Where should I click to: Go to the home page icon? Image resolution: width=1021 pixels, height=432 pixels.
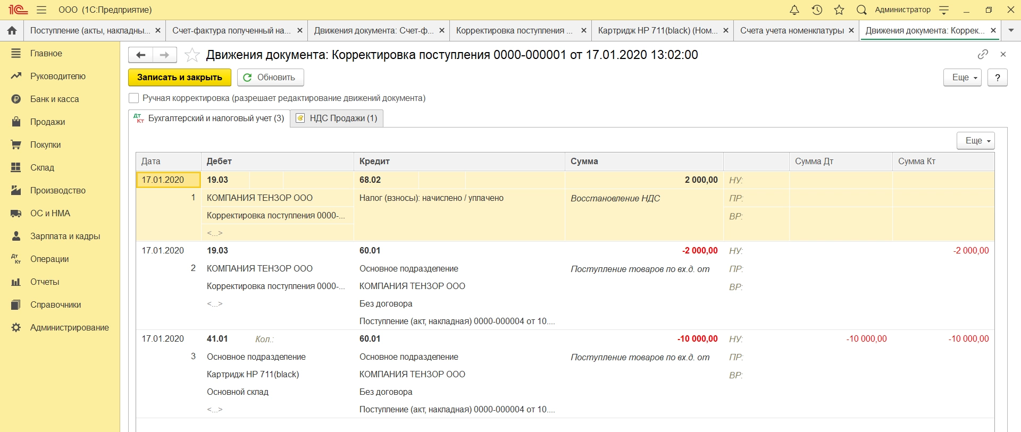(12, 31)
